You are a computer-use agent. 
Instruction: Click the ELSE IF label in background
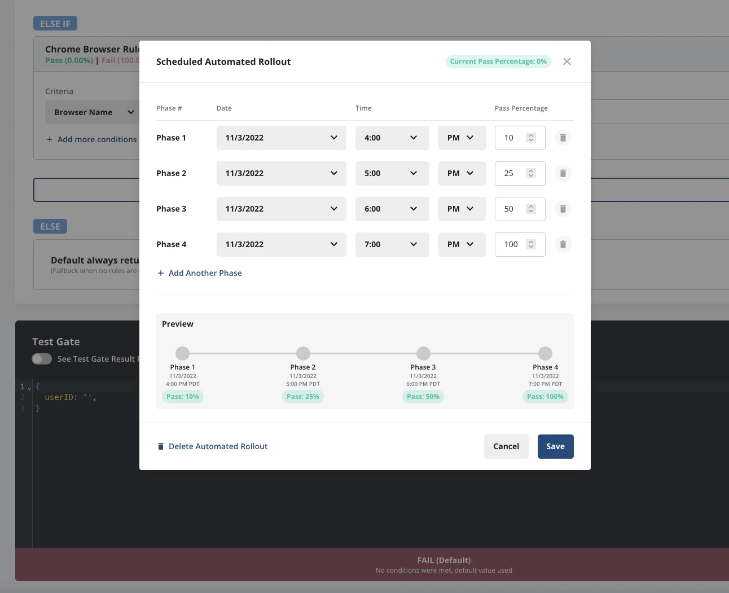tap(55, 24)
